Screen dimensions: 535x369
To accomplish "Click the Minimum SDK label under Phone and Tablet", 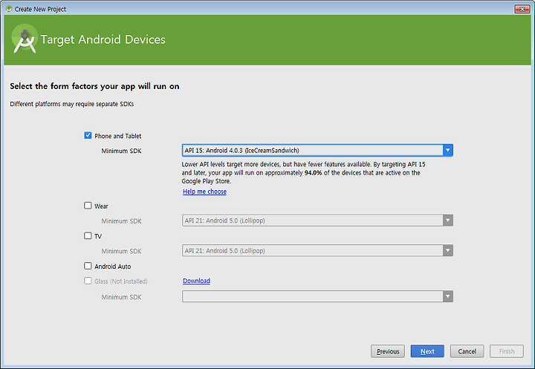I will [121, 151].
